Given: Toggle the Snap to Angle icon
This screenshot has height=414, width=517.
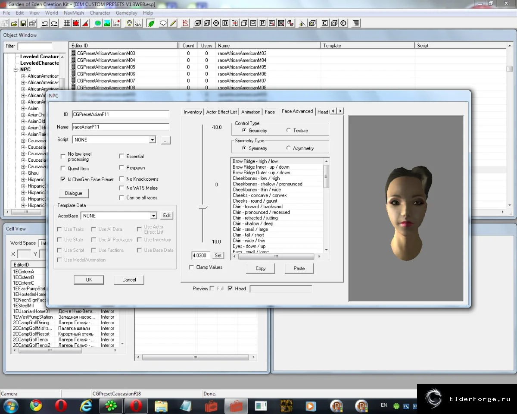Looking at the screenshot, I should coord(85,23).
